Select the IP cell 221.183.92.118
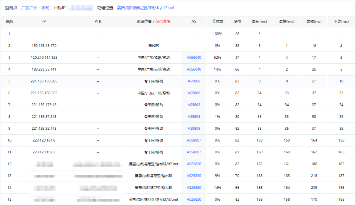Image resolution: width=356 pixels, height=206 pixels. click(44, 129)
